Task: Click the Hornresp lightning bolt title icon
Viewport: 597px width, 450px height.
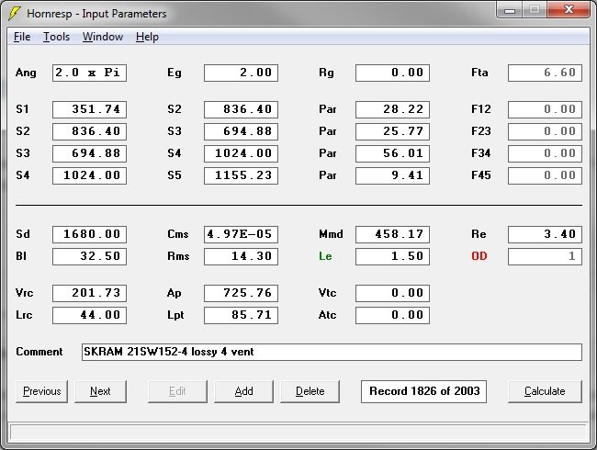Action: tap(15, 14)
